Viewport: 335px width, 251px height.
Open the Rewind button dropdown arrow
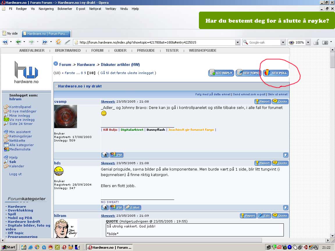click(11, 42)
